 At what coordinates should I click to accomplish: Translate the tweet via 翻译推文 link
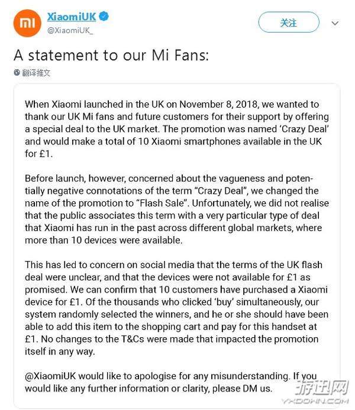click(x=36, y=73)
